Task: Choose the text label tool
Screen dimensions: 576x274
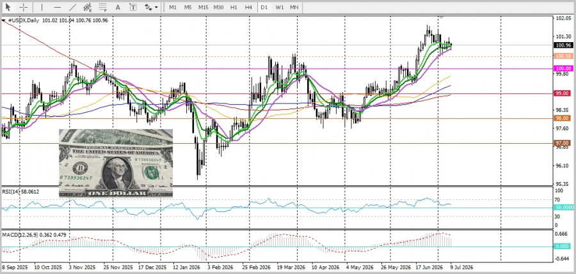Action: 133,7
